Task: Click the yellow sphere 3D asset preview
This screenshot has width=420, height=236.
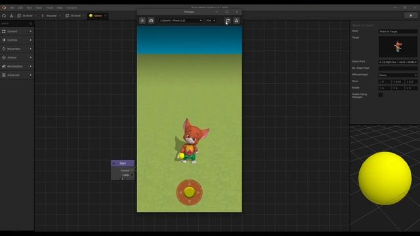Action: [385, 178]
